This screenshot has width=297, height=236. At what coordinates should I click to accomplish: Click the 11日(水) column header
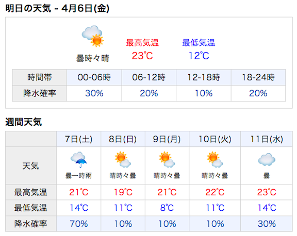(x=267, y=139)
